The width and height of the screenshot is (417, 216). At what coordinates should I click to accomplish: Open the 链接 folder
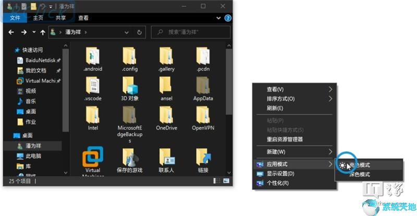click(203, 160)
